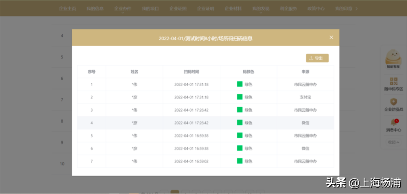Select 市民云随申办 cell in row 7
Image resolution: width=407 pixels, height=194 pixels.
pyautogui.click(x=306, y=161)
